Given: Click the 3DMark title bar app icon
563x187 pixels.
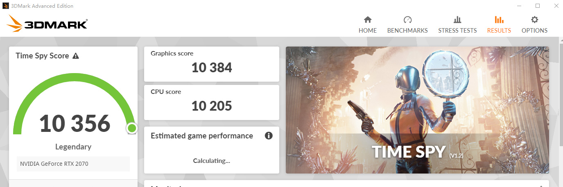Looking at the screenshot, I should coord(5,6).
